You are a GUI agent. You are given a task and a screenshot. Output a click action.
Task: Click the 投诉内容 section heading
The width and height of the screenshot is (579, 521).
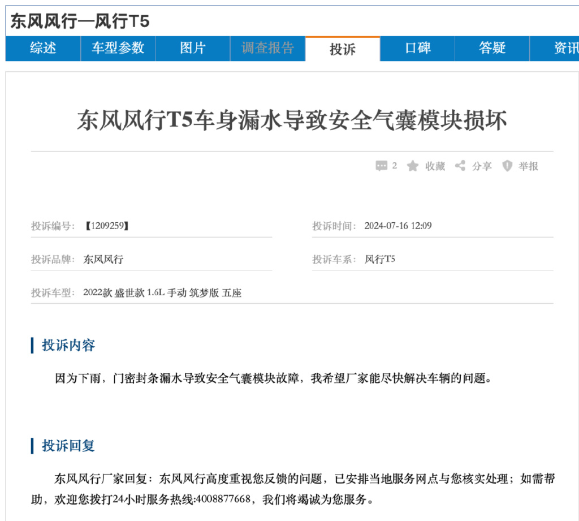68,345
